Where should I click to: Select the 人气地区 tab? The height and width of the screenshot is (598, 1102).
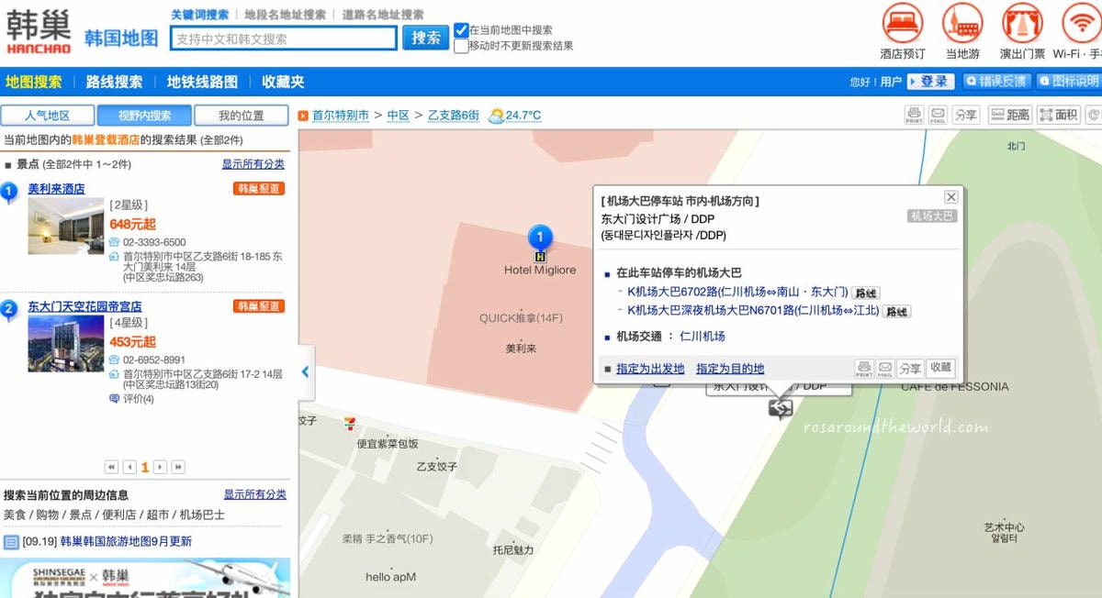(x=47, y=116)
